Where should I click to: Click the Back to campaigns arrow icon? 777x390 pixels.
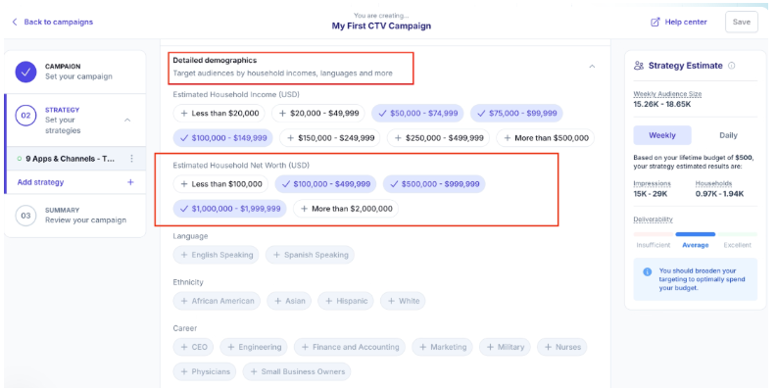(x=15, y=22)
